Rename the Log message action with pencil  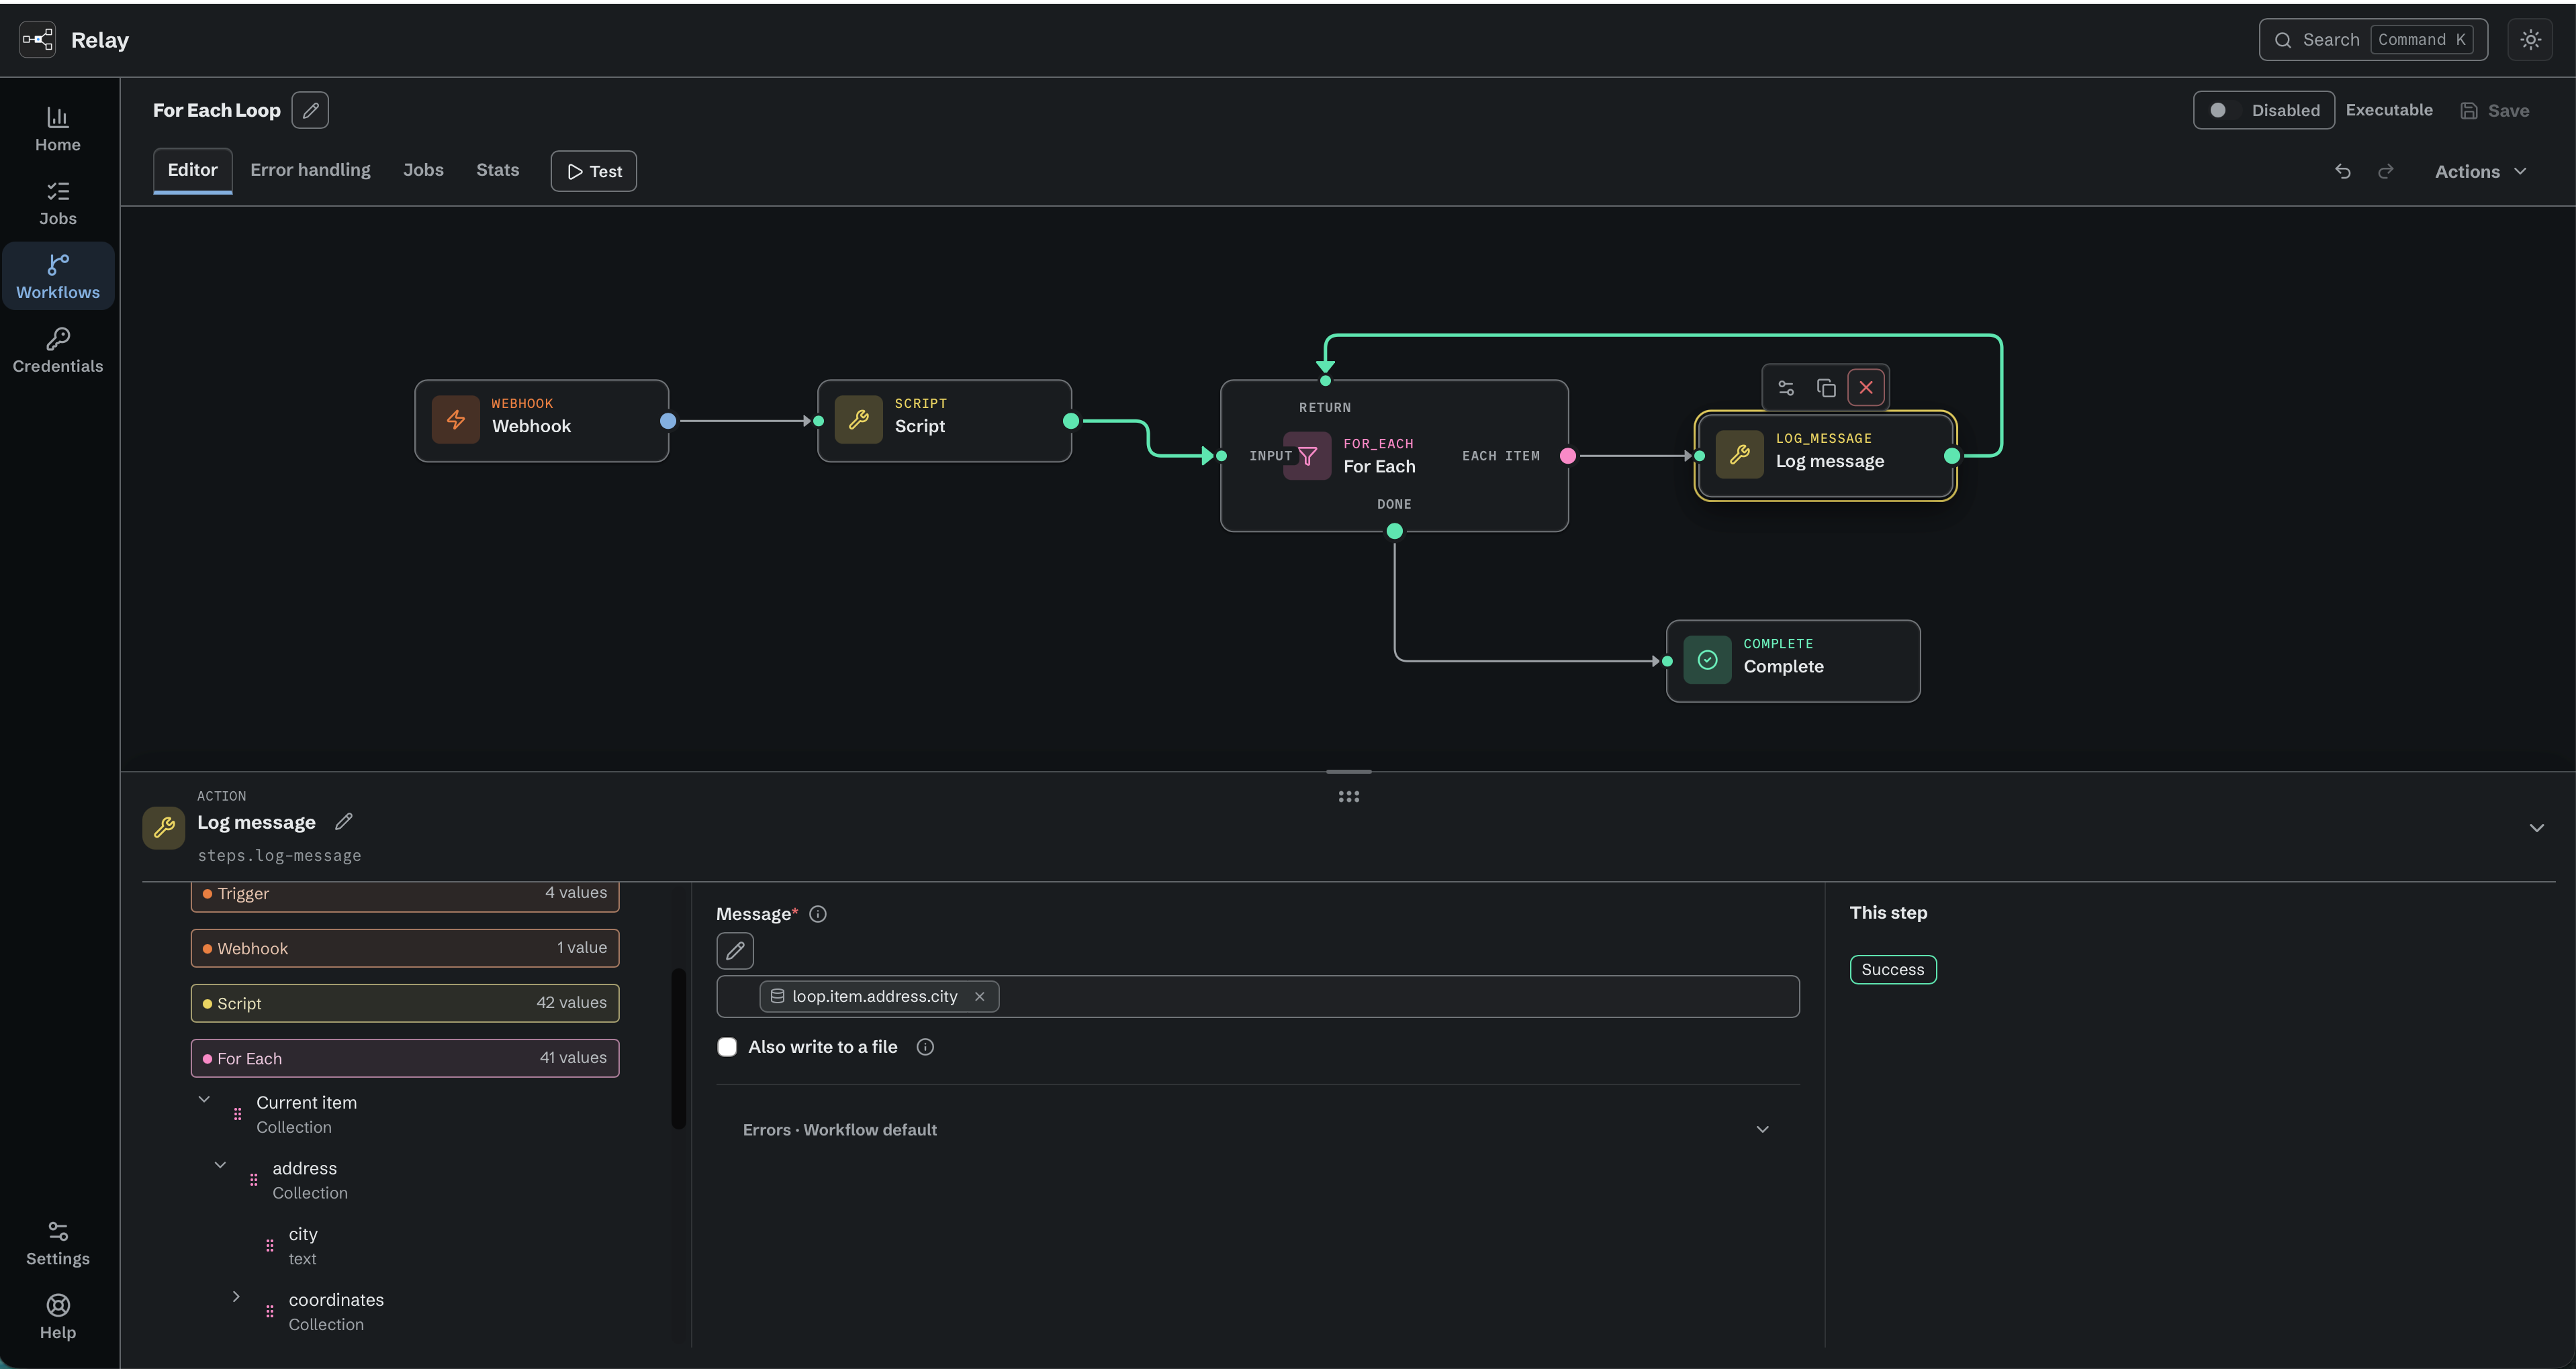click(x=344, y=821)
